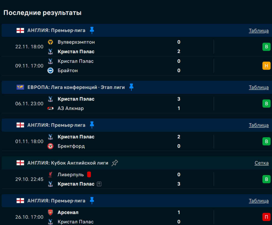
Task: Click the Liverpool team crest icon
Action: 50,175
